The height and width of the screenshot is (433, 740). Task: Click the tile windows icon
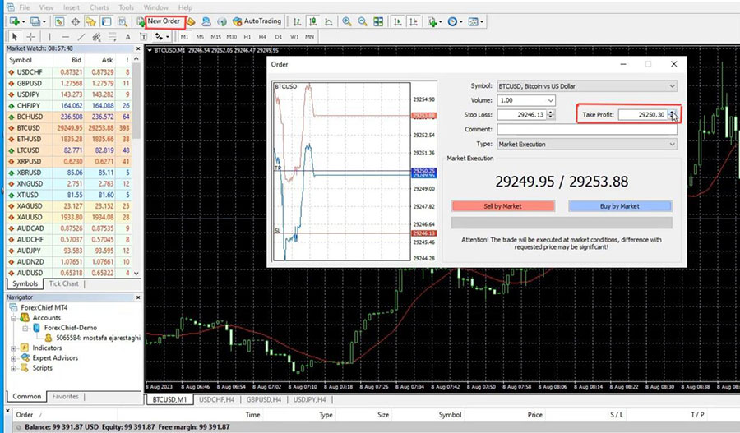tap(378, 21)
